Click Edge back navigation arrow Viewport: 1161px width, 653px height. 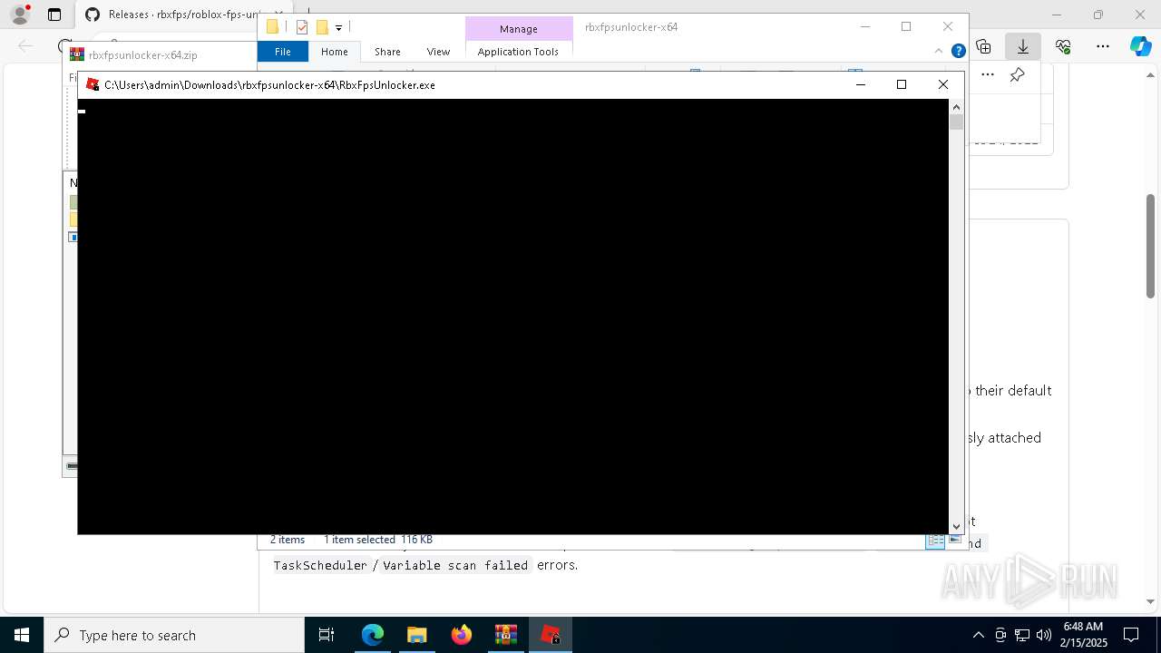coord(25,46)
